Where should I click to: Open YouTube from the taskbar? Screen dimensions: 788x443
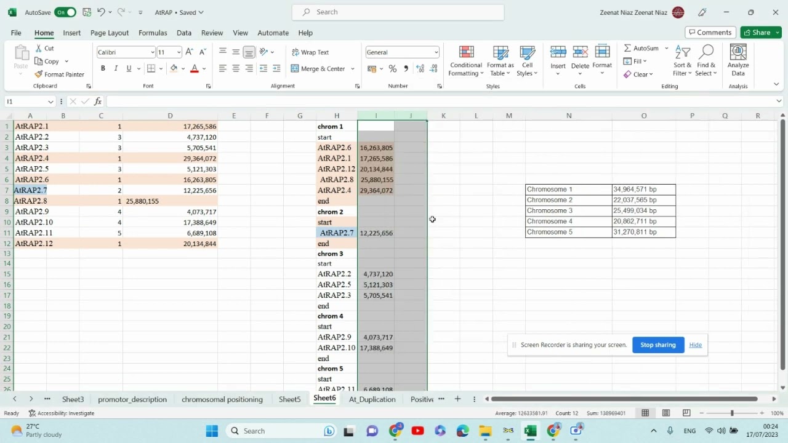click(417, 431)
